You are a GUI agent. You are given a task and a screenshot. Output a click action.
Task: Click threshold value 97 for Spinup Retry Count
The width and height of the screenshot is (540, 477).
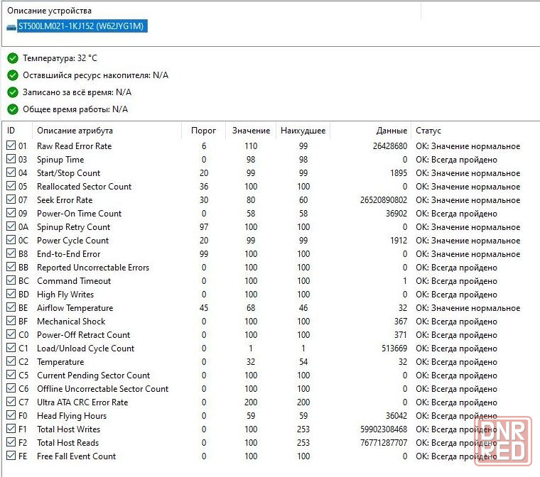204,227
